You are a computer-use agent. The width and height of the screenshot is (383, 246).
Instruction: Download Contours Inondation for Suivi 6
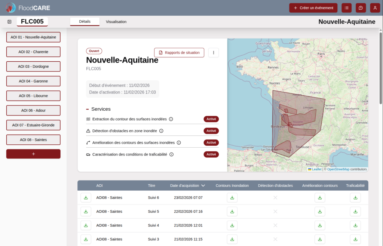coord(232,198)
